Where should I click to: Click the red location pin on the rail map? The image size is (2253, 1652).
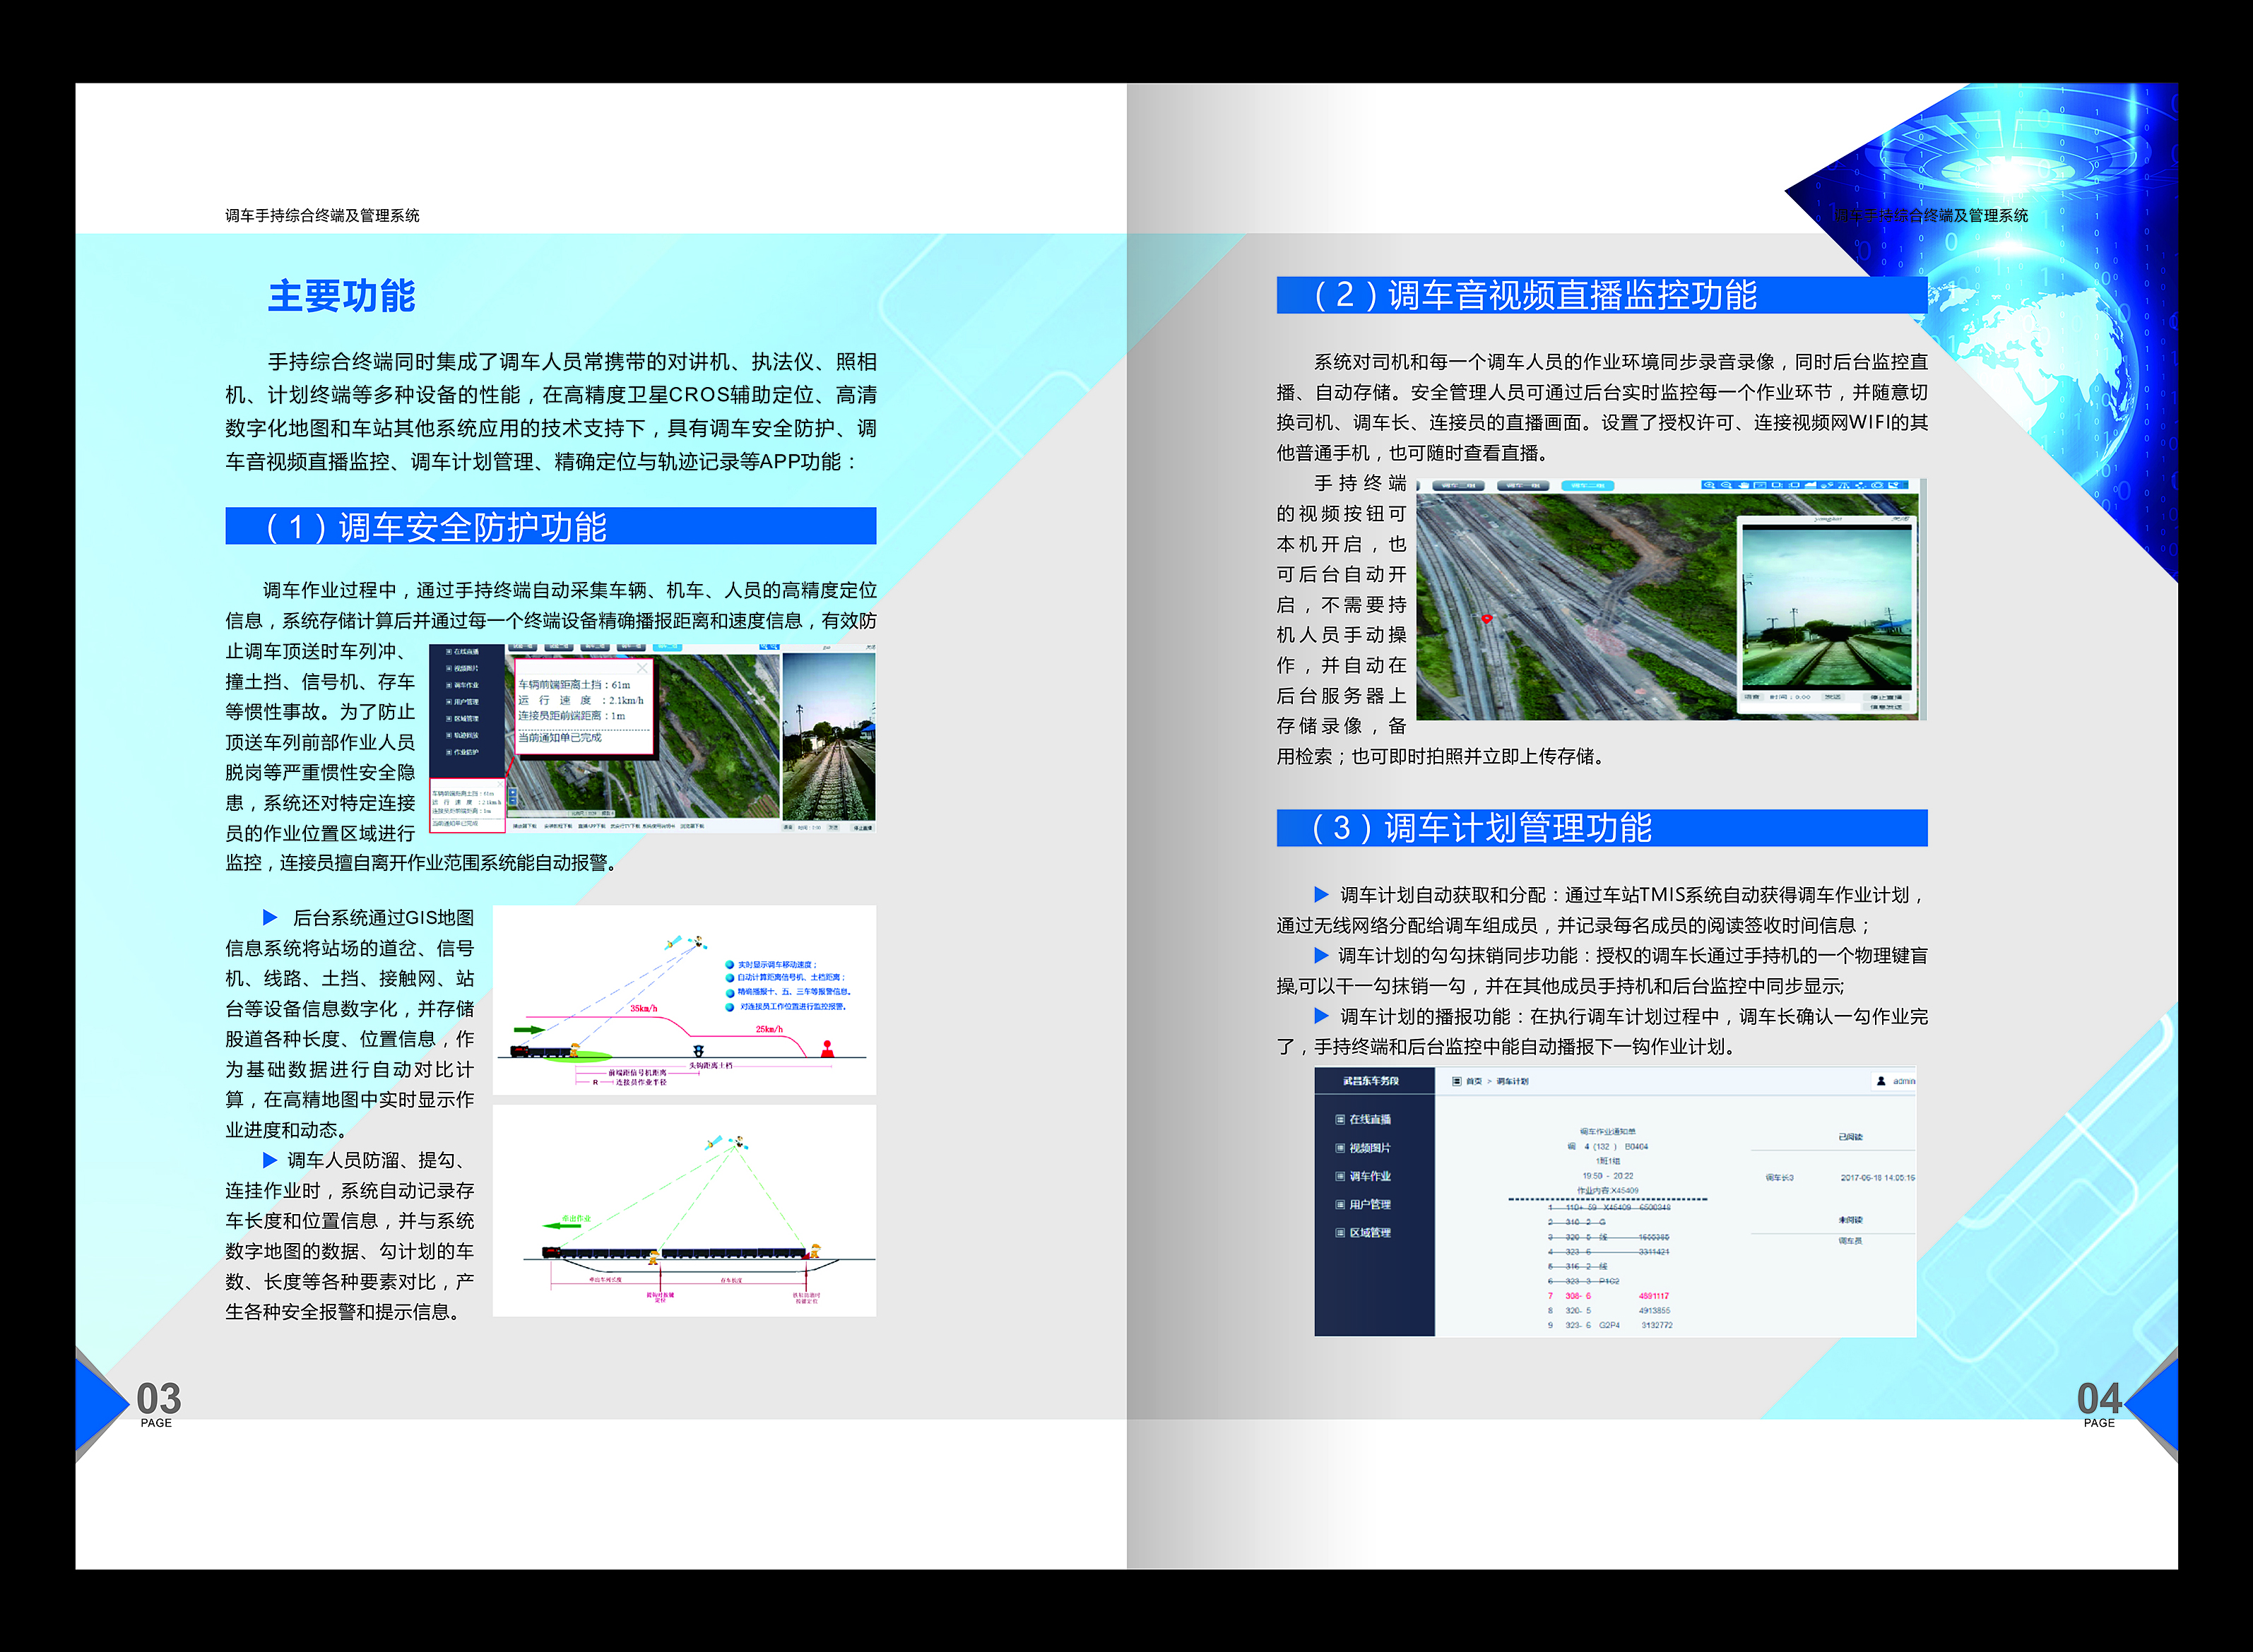(x=1487, y=619)
